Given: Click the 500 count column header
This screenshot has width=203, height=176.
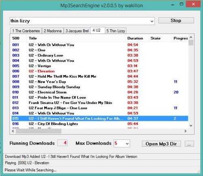Looking at the screenshot, I should click(18, 38).
